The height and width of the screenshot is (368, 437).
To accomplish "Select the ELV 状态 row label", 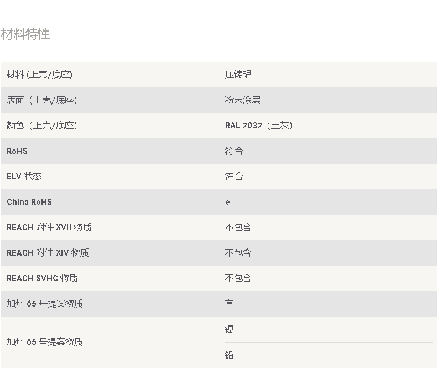I will (x=24, y=177).
